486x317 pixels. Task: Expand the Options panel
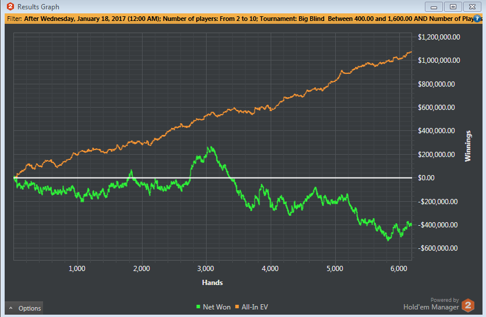pos(24,308)
